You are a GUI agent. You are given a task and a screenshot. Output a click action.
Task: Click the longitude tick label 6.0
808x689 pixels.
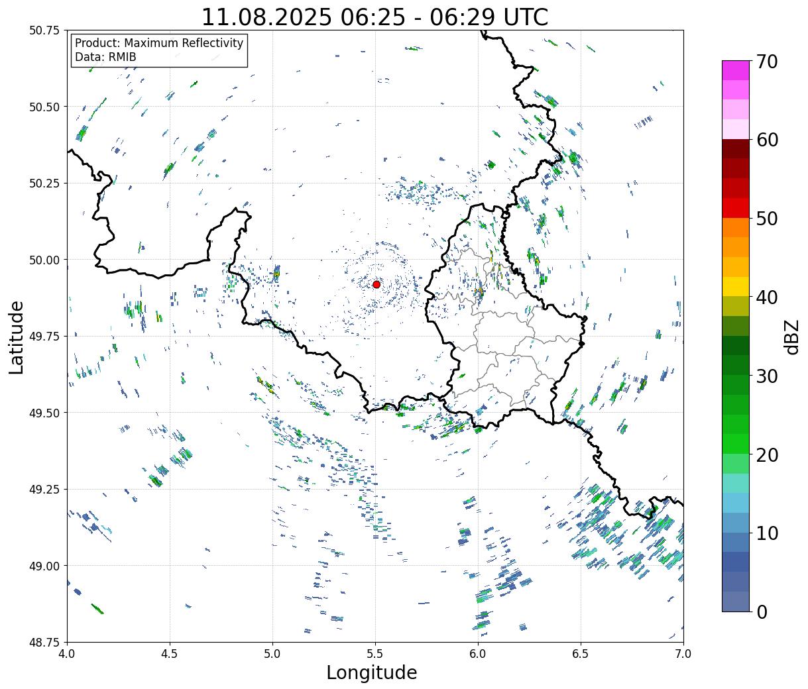pyautogui.click(x=478, y=654)
